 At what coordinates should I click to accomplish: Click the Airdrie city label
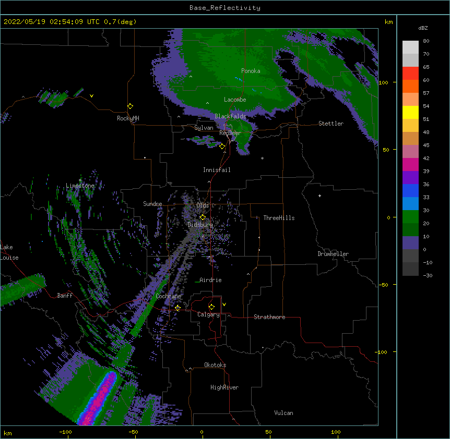[x=210, y=279]
